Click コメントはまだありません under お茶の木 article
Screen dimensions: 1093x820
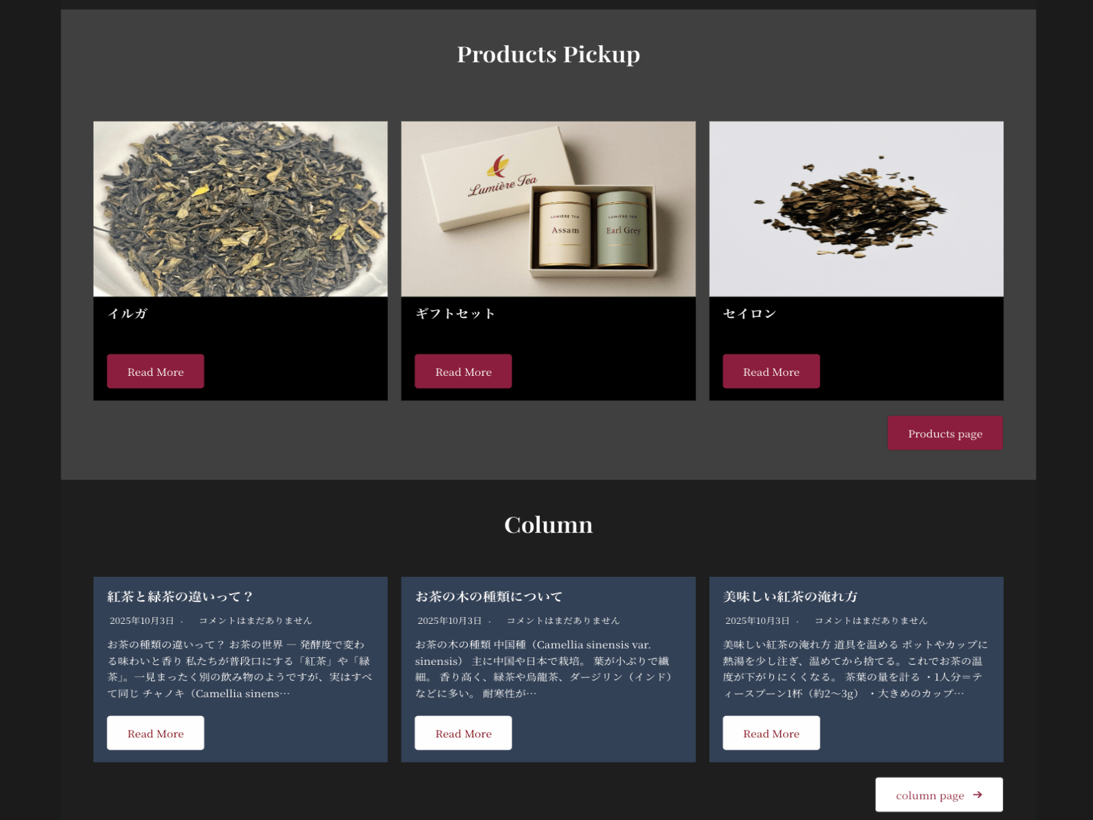click(x=563, y=620)
